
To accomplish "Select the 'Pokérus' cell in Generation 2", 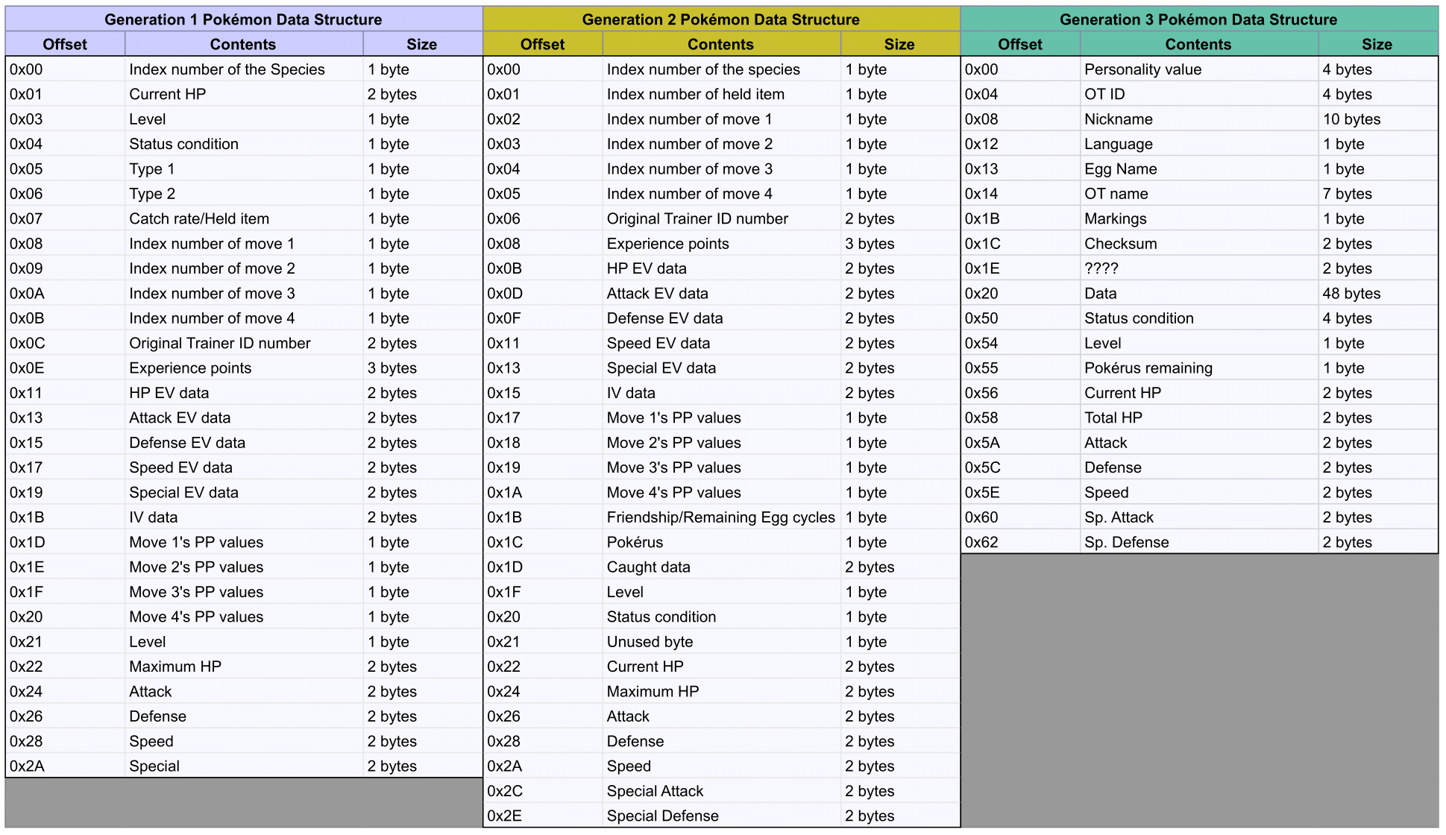I will click(x=721, y=542).
